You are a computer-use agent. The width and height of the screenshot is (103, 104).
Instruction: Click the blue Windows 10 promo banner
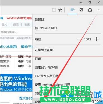pos(16,83)
